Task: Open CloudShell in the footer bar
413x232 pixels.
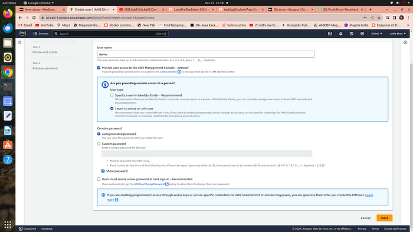Action: pyautogui.click(x=27, y=229)
